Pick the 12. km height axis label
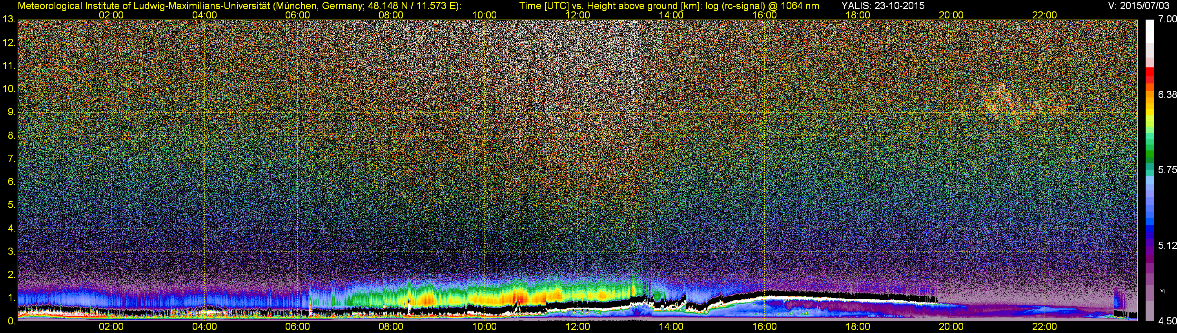The width and height of the screenshot is (1177, 333). pos(9,43)
